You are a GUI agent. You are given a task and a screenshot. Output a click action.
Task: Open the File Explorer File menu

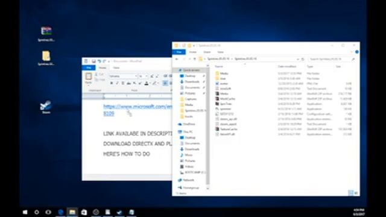(179, 52)
